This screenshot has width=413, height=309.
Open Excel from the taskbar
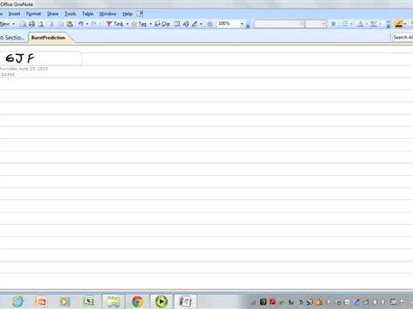(89, 301)
